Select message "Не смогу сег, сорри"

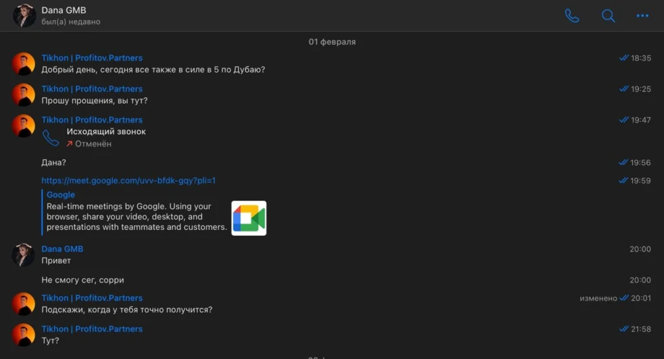82,280
